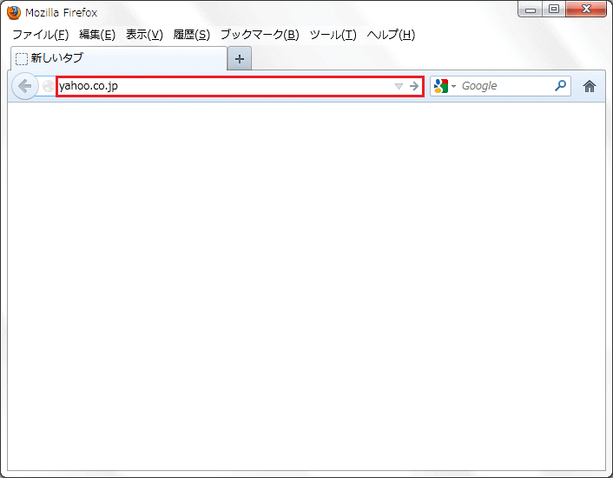Open the 表示 menu
This screenshot has width=613, height=478.
144,35
